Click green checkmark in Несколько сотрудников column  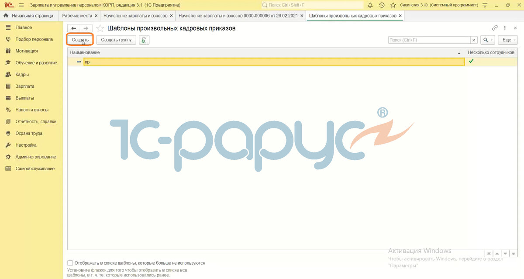[471, 62]
